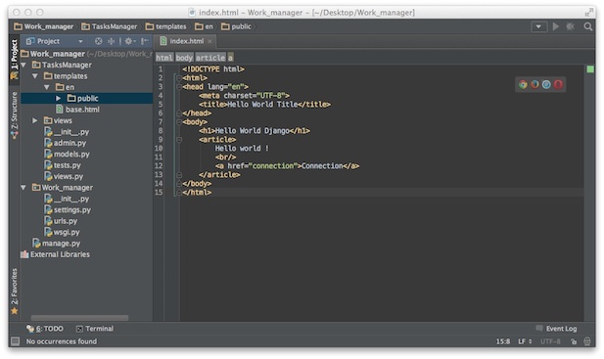Hide the Project tool window
The height and width of the screenshot is (359, 604).
pyautogui.click(x=145, y=41)
